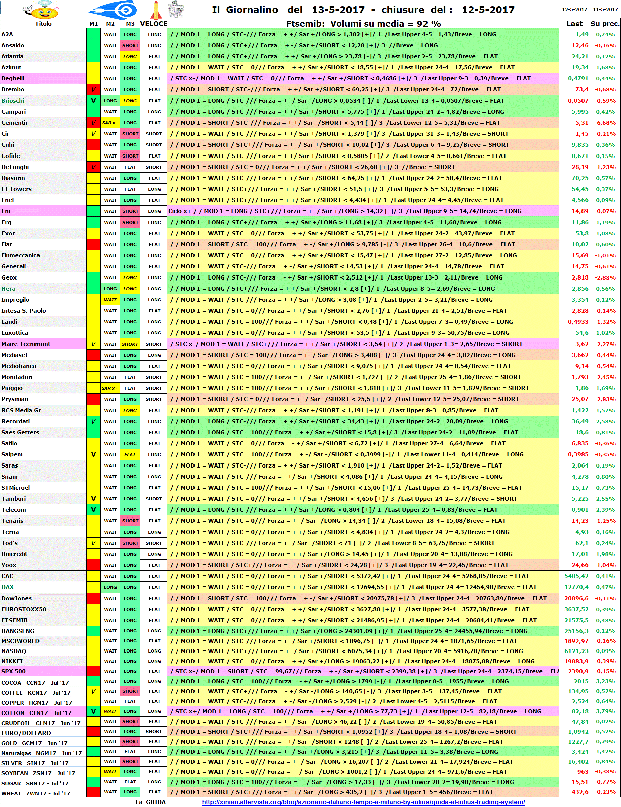621x807 pixels.
Task: Click the Yoox row name
Action: 9,565
